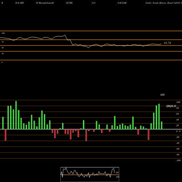Click the 55.72 RSI value label
182x182 pixels.
pyautogui.click(x=167, y=43)
